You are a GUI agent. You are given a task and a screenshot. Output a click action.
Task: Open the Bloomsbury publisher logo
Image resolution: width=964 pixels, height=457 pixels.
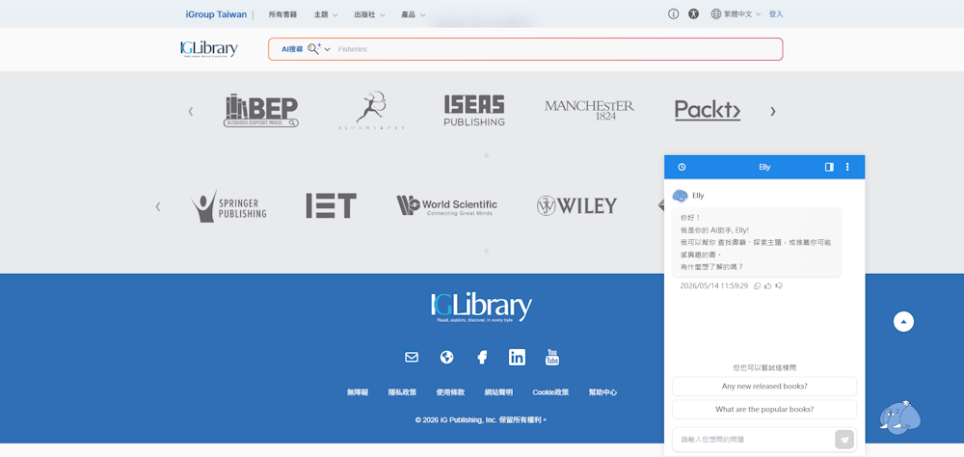click(x=371, y=111)
